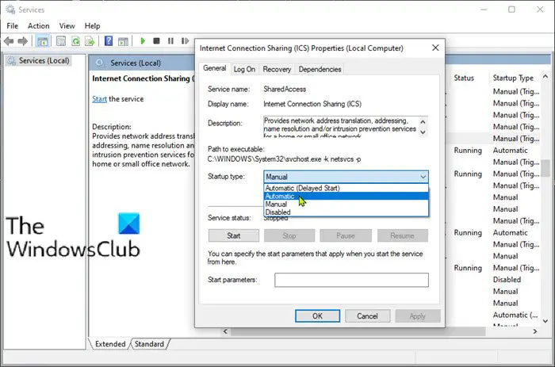Click into the Start parameters field

[x=351, y=280]
